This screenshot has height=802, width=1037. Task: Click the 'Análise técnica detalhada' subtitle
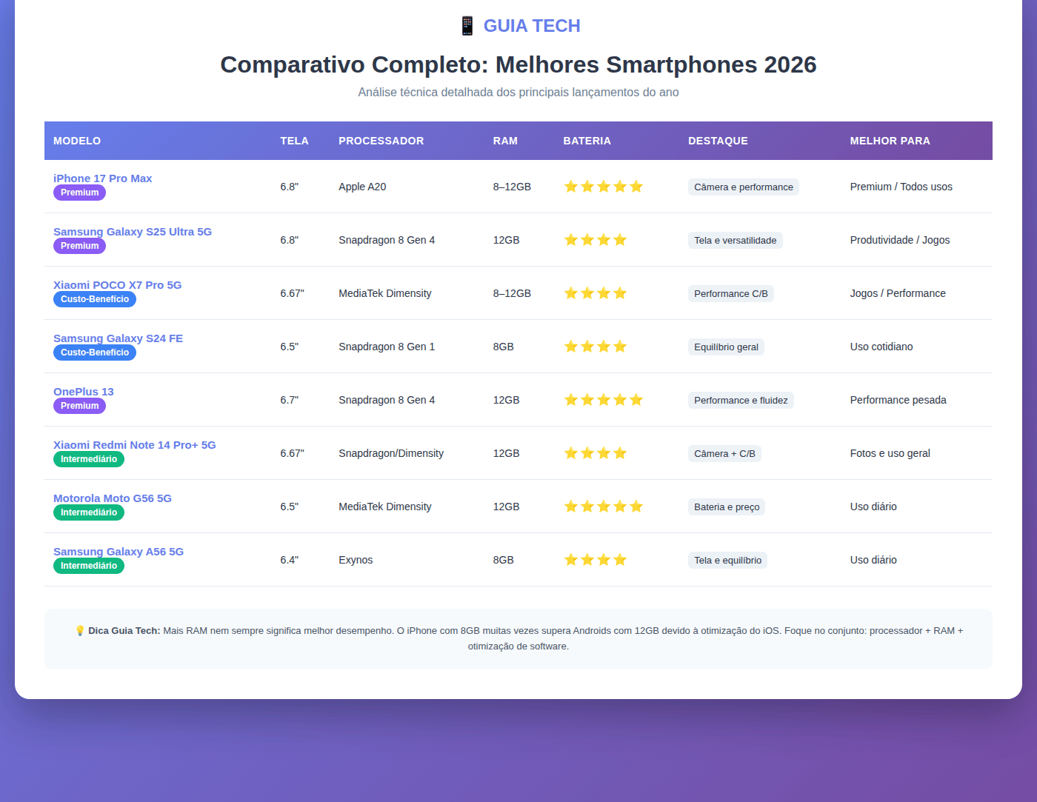[x=518, y=93]
